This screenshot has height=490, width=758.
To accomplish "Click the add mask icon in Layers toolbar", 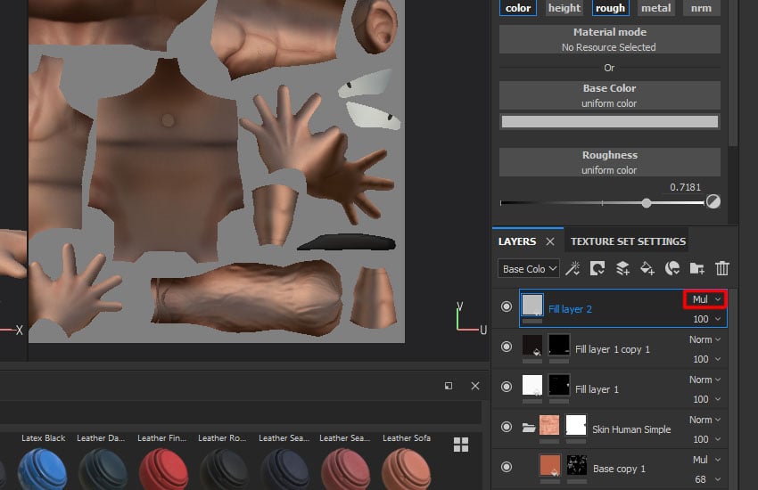I will [598, 268].
